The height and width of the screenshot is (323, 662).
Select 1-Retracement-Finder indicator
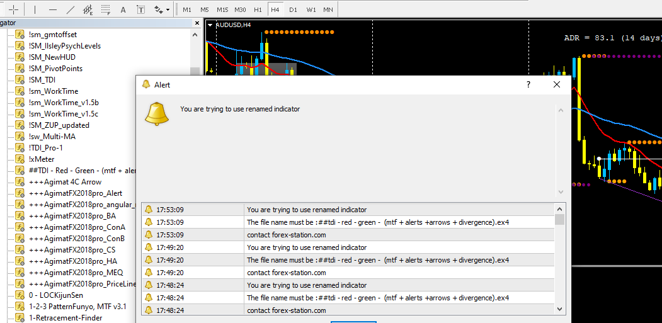66,318
